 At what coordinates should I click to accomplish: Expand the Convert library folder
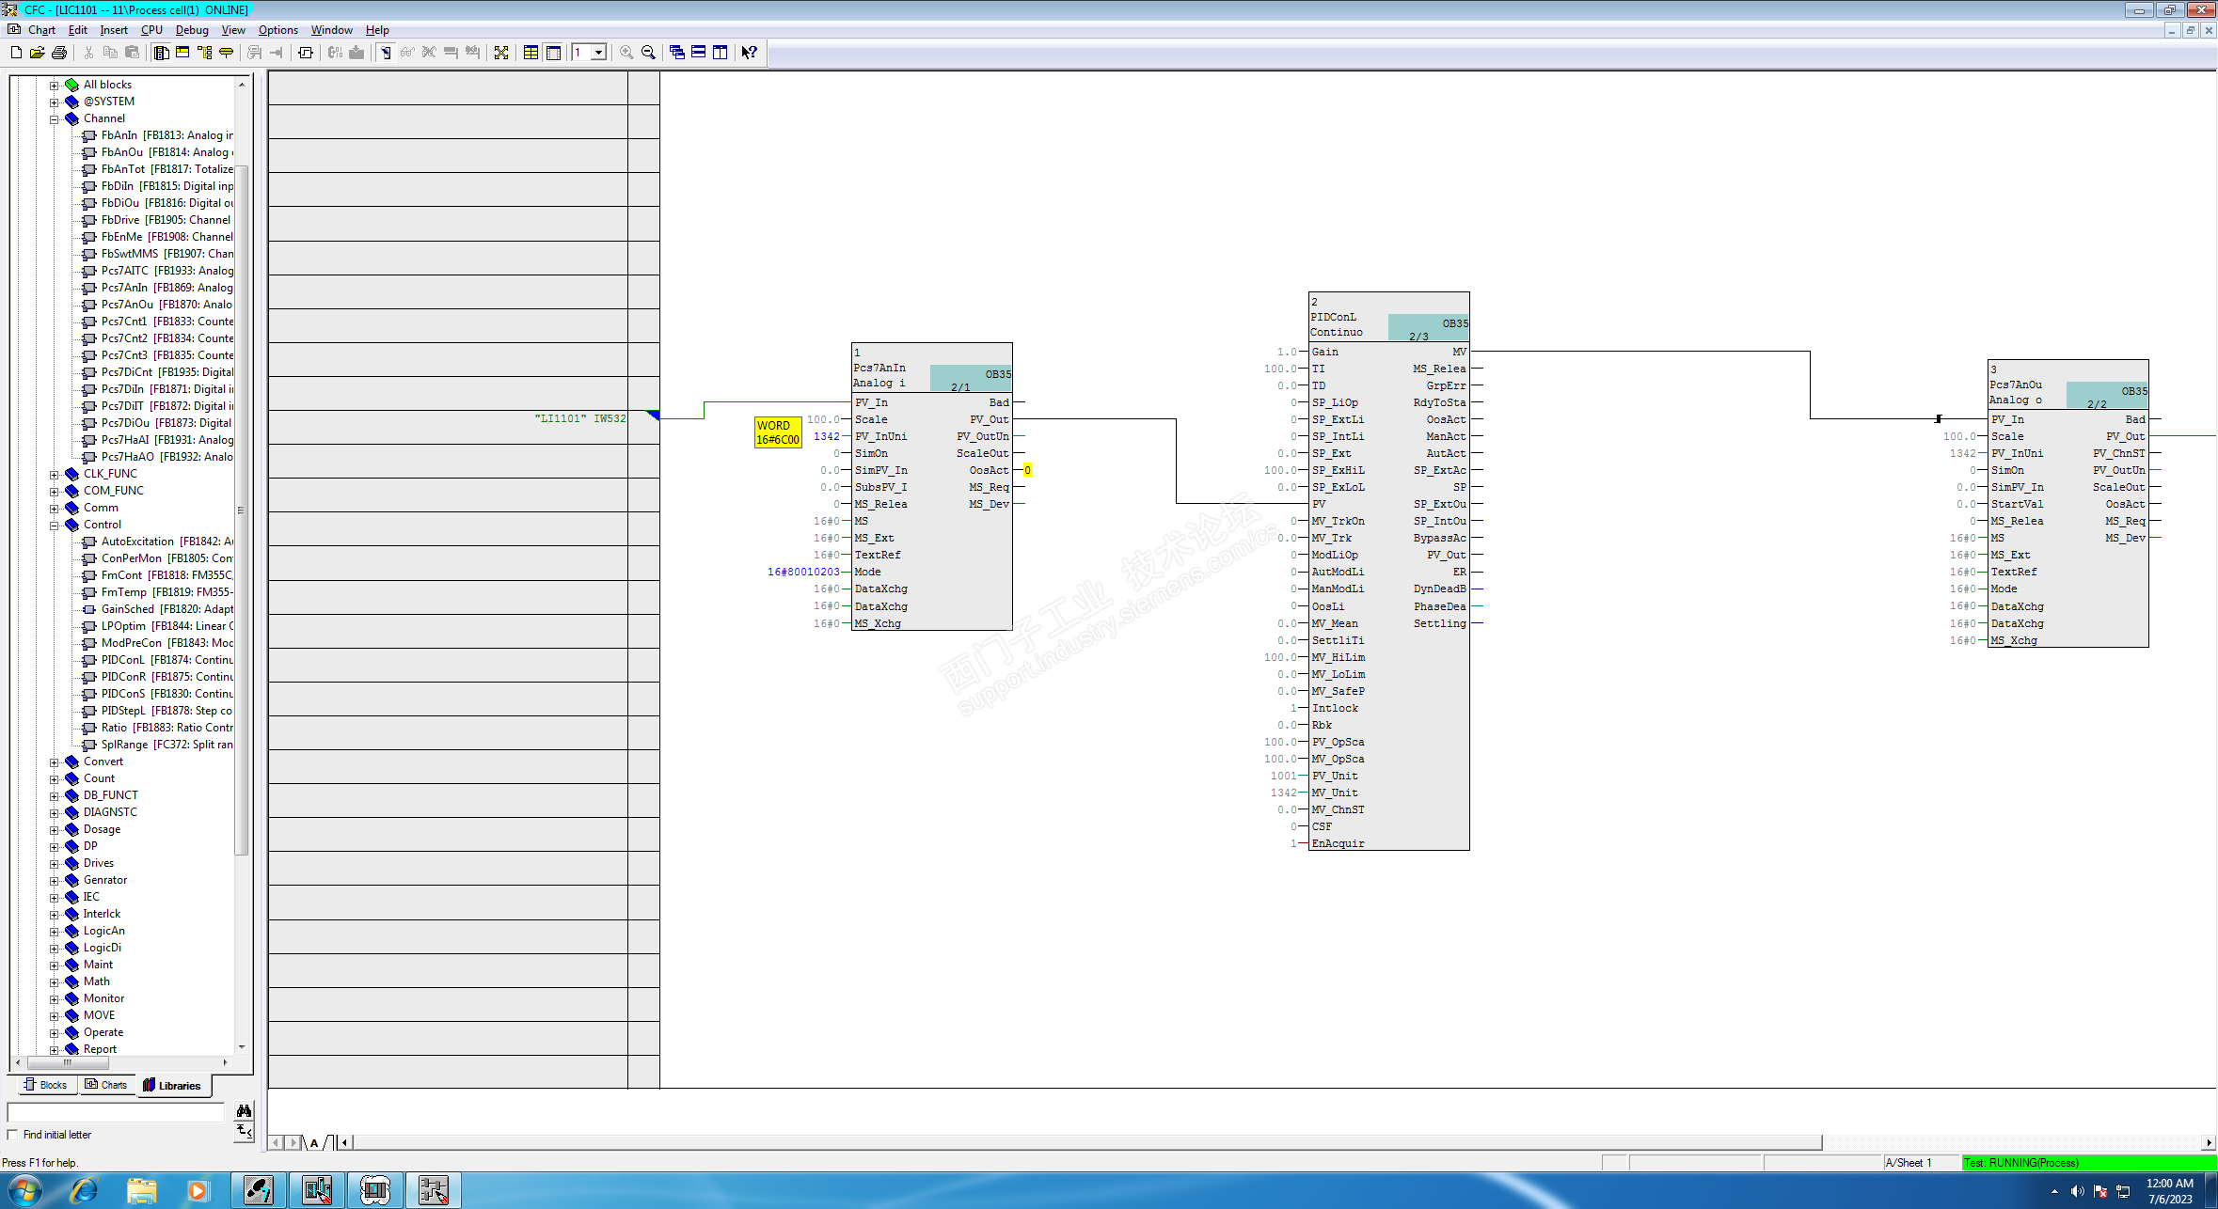(55, 762)
